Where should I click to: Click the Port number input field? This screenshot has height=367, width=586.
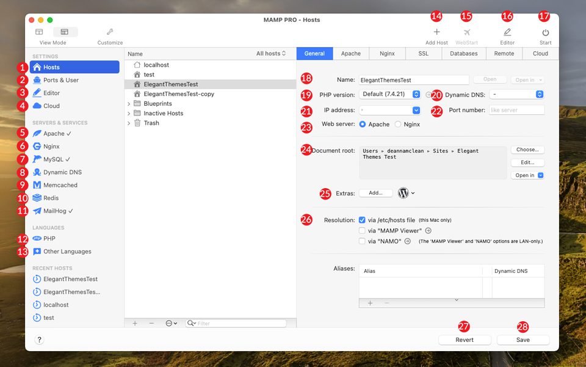point(516,111)
